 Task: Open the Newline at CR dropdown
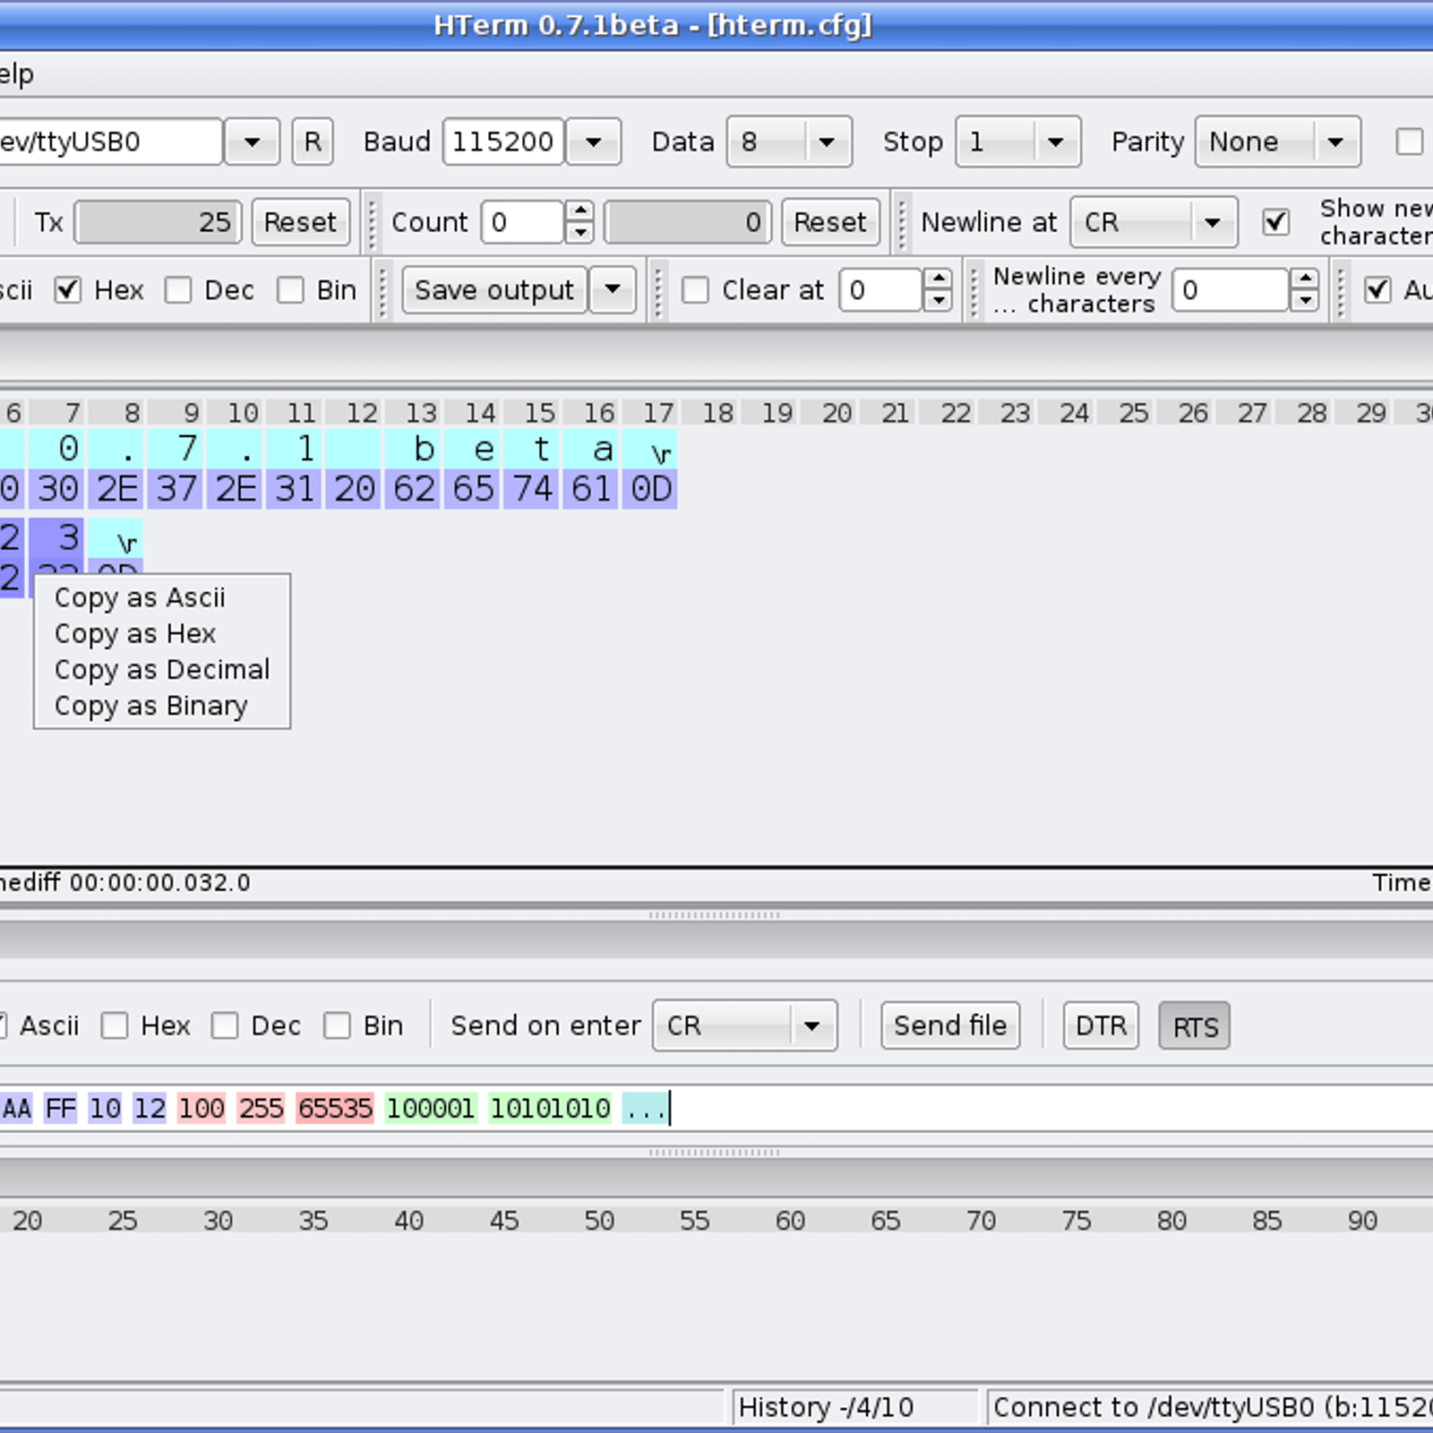pos(1154,221)
